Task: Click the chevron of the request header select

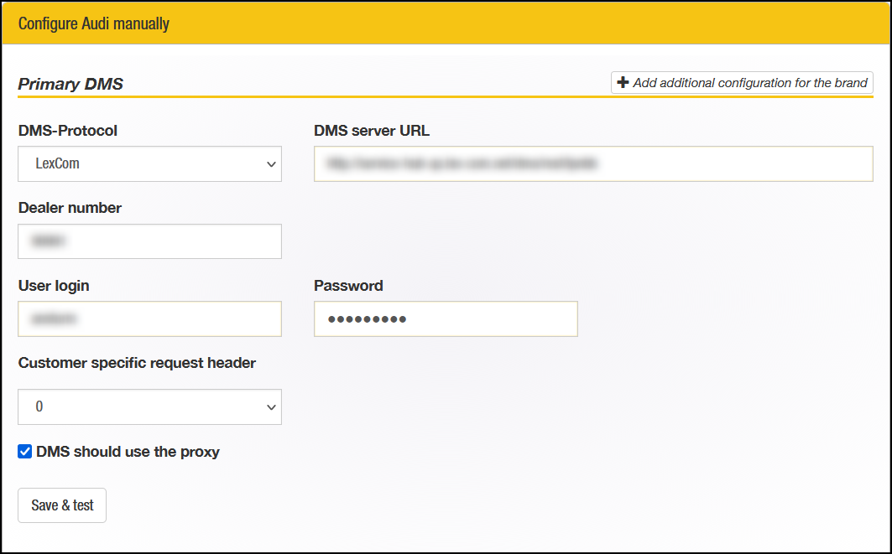Action: pos(271,407)
